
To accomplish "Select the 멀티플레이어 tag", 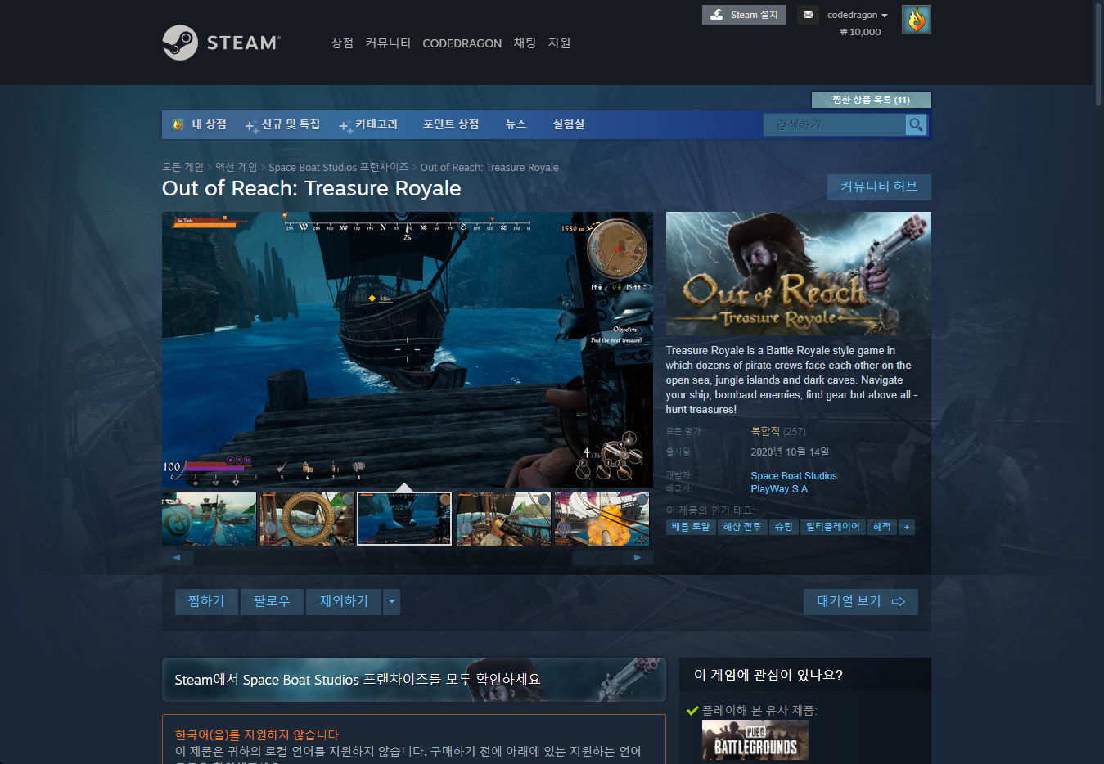I will point(833,527).
